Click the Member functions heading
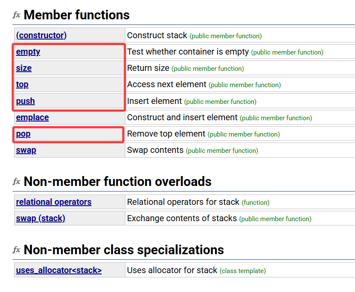 click(x=76, y=15)
